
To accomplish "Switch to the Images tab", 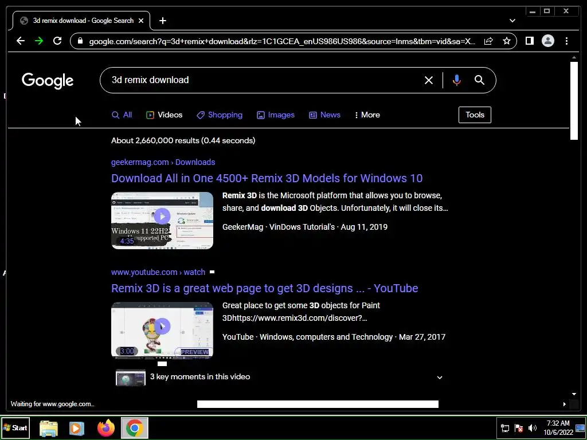I will pyautogui.click(x=276, y=115).
